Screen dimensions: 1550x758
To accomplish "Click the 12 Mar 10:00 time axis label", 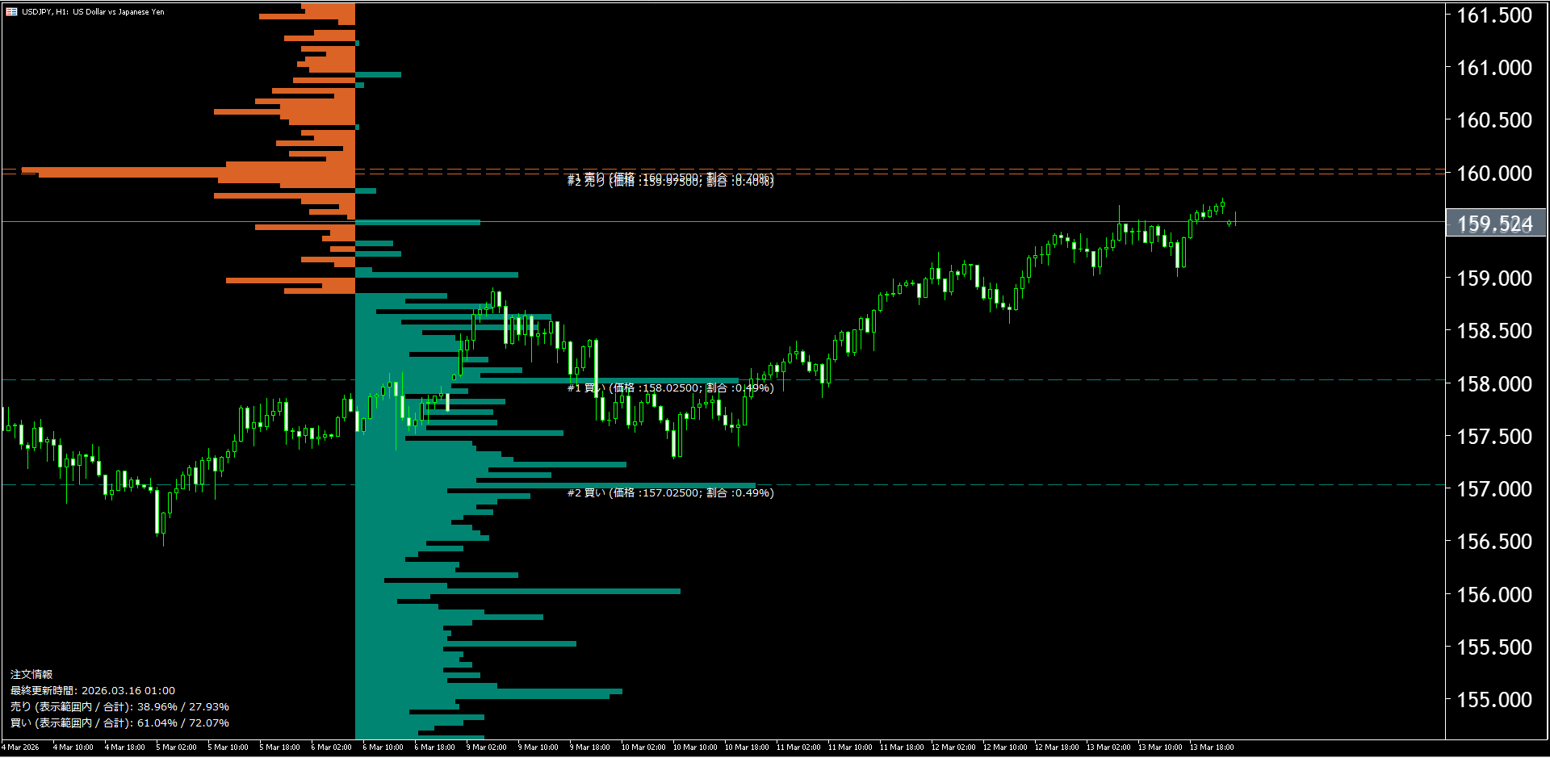I will pyautogui.click(x=1005, y=748).
